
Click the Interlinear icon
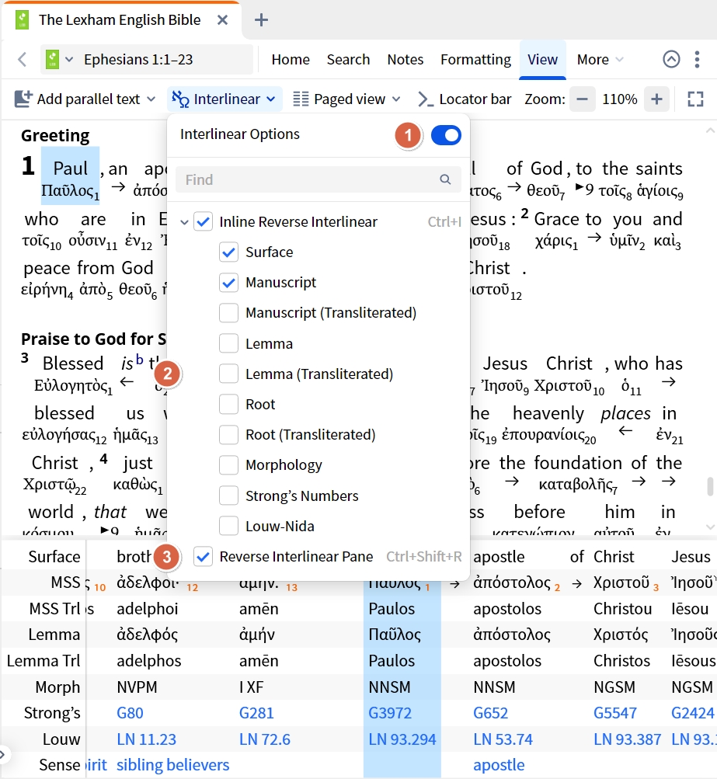pos(180,99)
